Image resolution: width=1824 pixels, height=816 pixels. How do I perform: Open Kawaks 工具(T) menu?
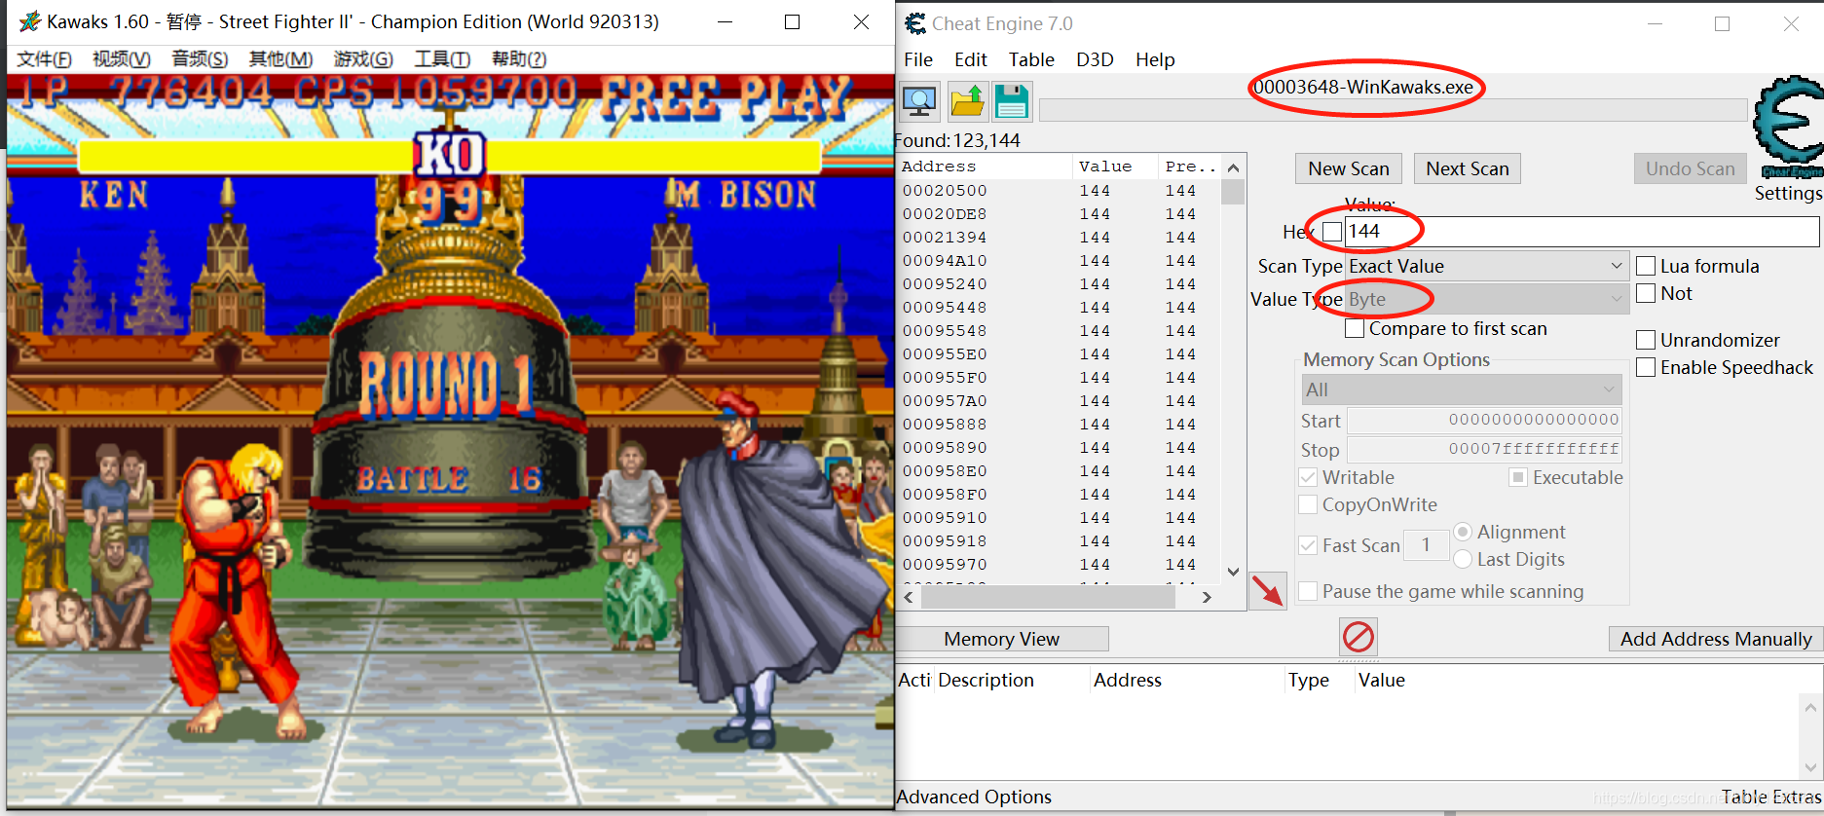[442, 58]
